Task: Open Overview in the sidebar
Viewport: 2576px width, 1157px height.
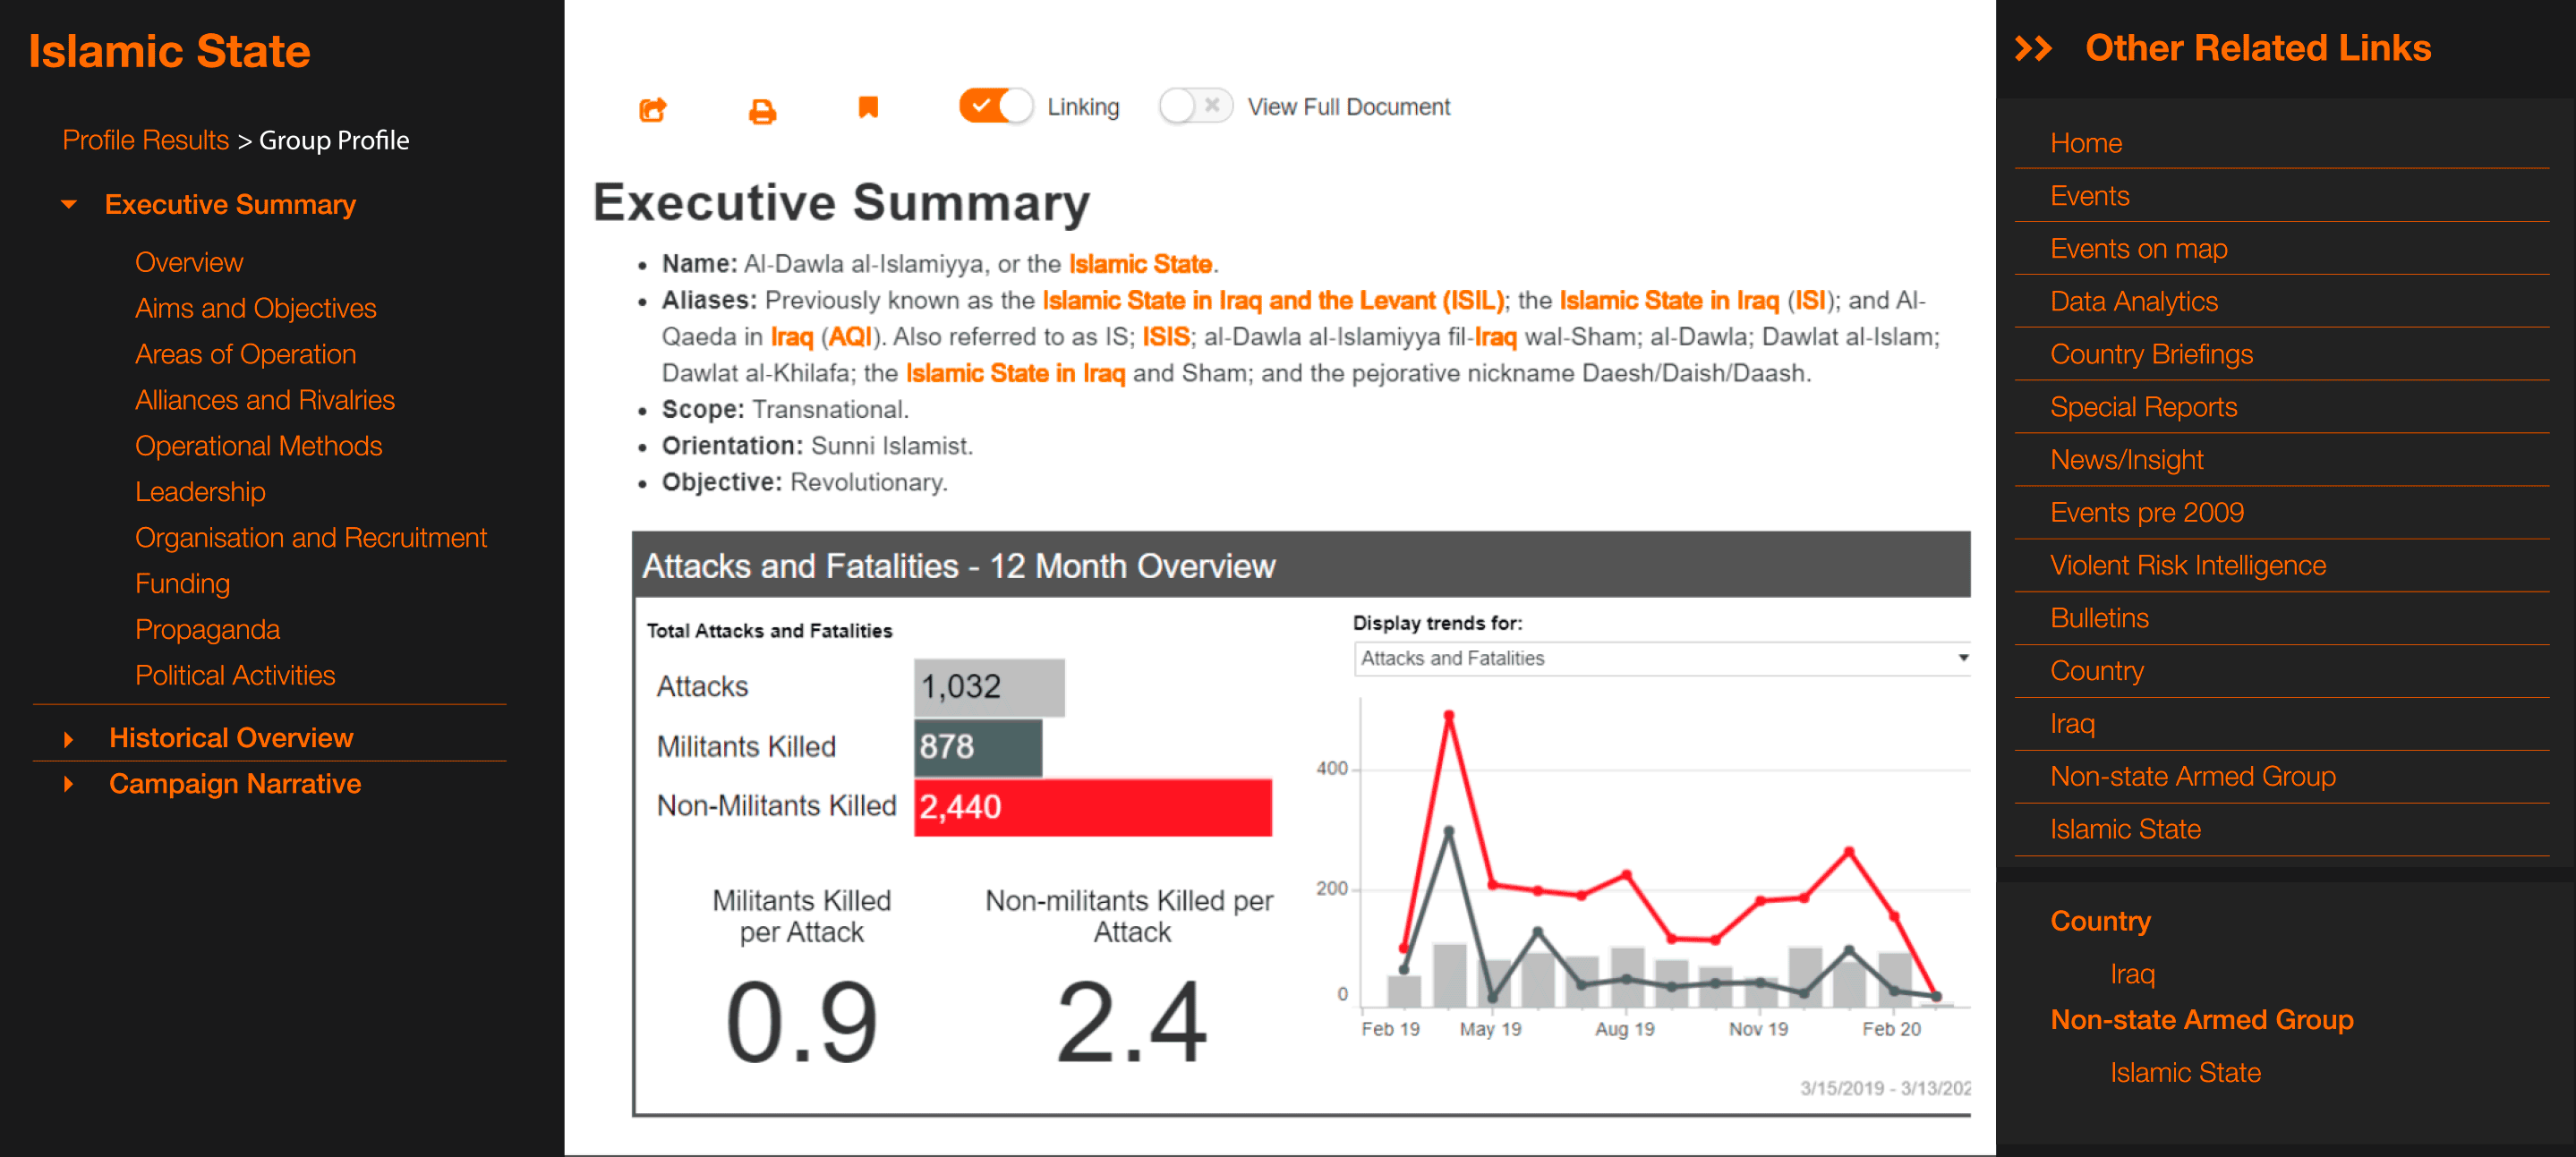Action: (x=189, y=262)
